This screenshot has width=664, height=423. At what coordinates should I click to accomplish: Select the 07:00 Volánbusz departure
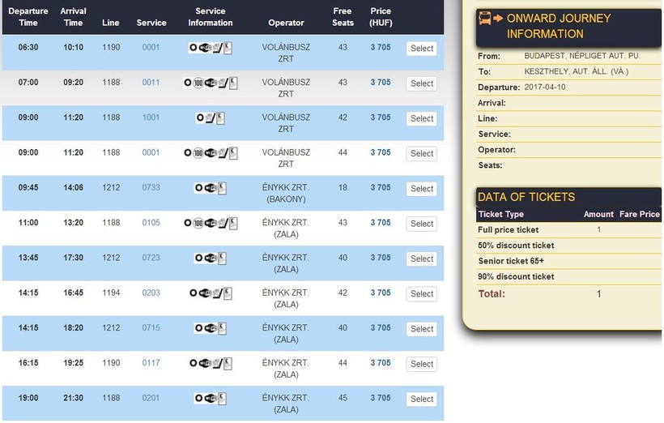click(421, 83)
